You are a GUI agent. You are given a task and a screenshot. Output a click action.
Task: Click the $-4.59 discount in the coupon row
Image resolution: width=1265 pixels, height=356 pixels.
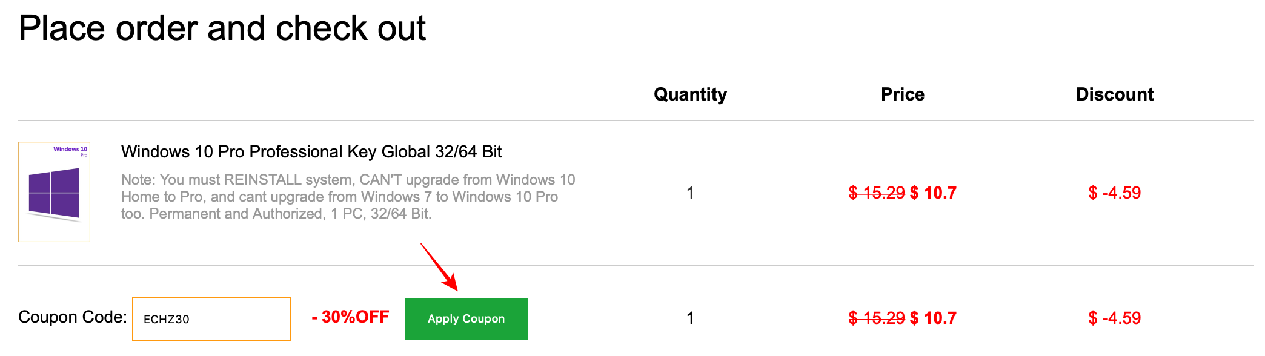tap(1114, 318)
